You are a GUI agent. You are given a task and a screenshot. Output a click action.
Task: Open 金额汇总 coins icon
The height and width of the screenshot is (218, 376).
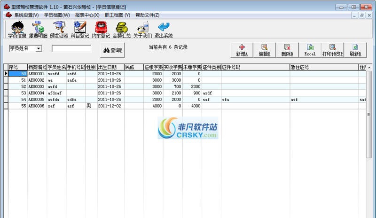[x=122, y=30]
